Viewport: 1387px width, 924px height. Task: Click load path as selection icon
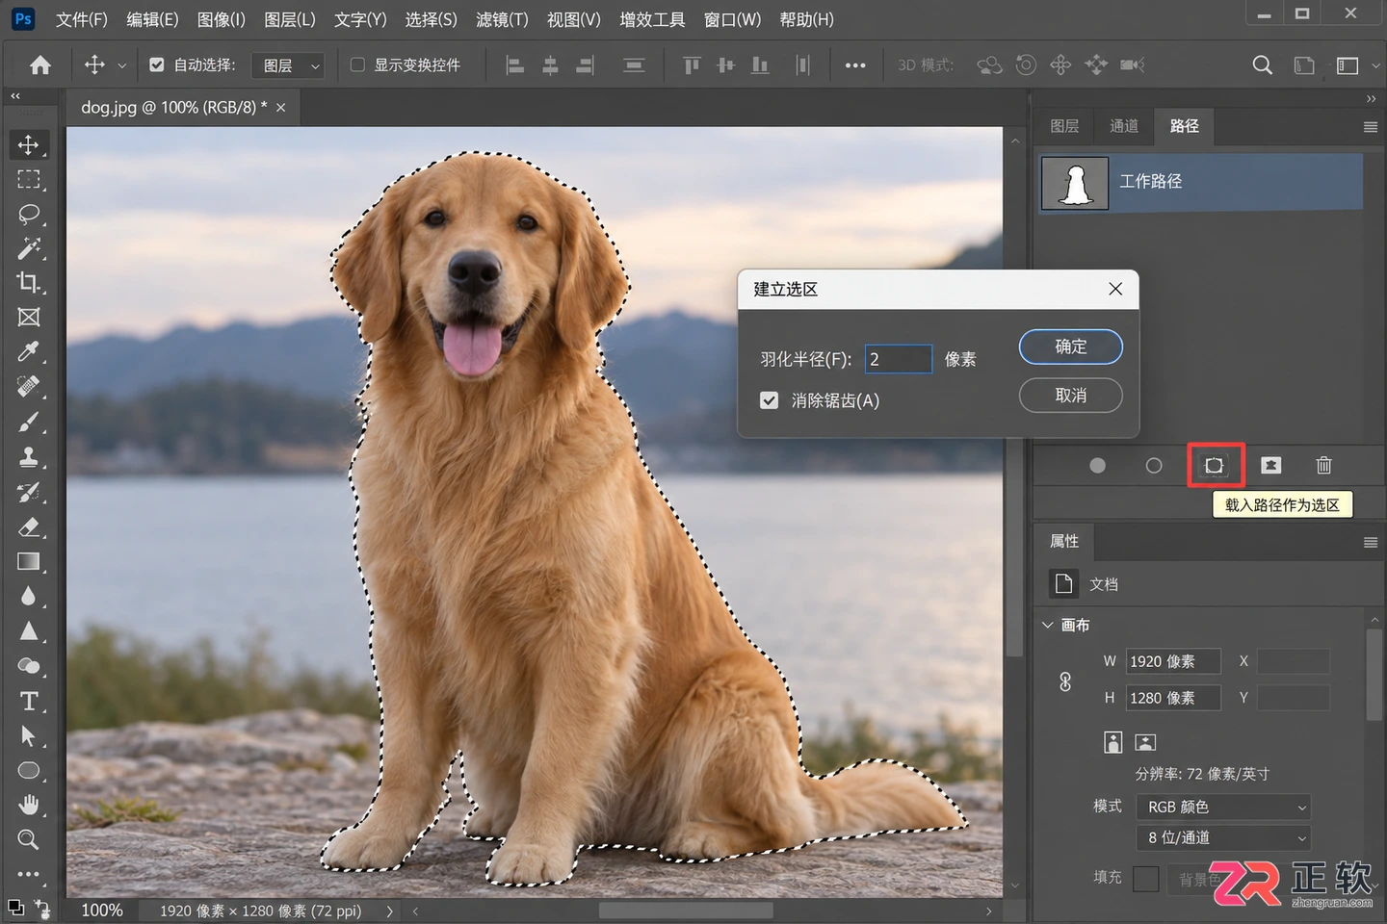(1215, 466)
